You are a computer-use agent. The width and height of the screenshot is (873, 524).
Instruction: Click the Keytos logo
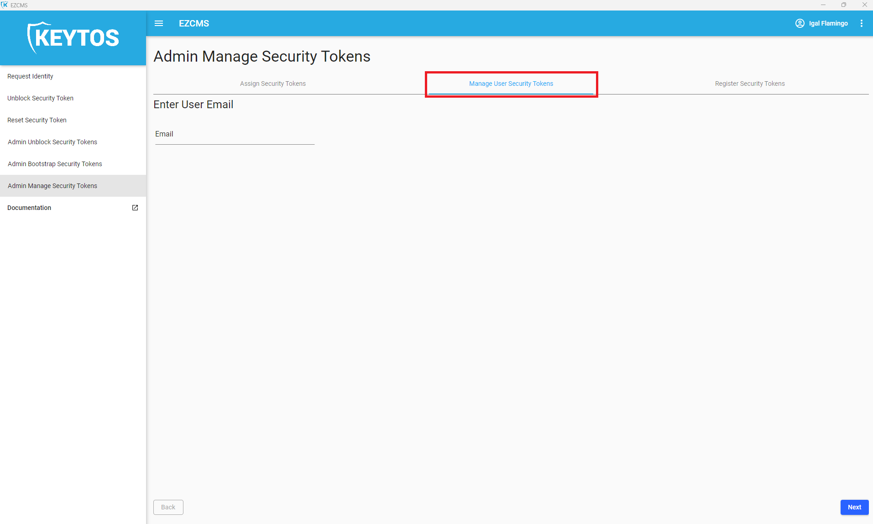pos(73,38)
